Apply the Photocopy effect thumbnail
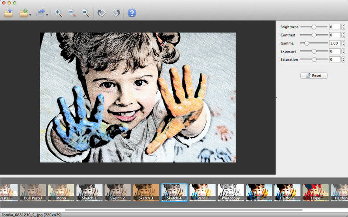Viewport: 348px width, 217px height. 231,192
